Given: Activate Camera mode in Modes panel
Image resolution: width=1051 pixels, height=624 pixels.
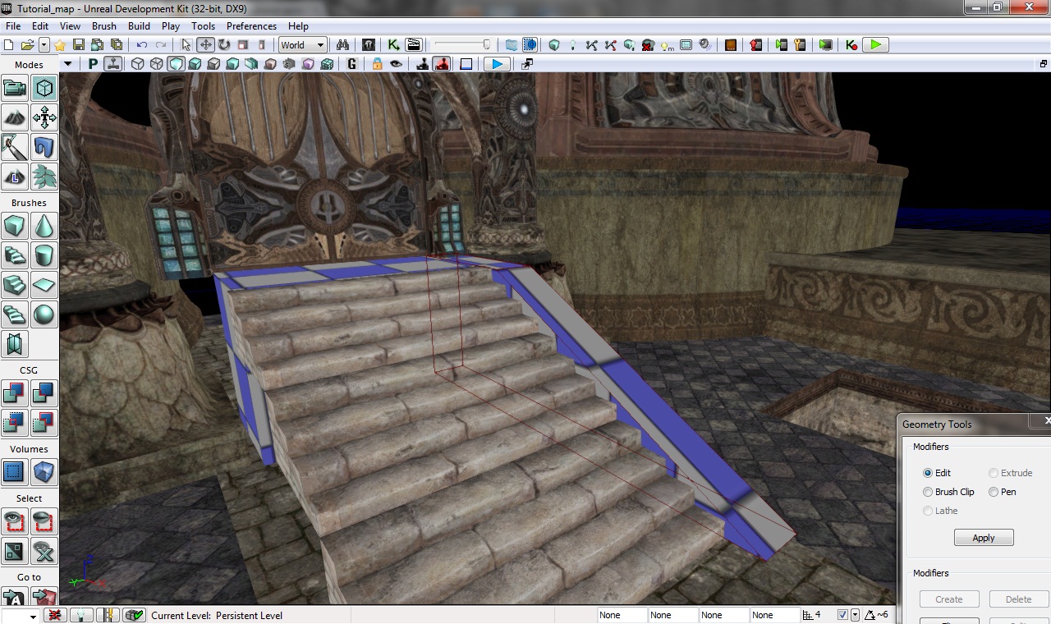Looking at the screenshot, I should [x=15, y=88].
